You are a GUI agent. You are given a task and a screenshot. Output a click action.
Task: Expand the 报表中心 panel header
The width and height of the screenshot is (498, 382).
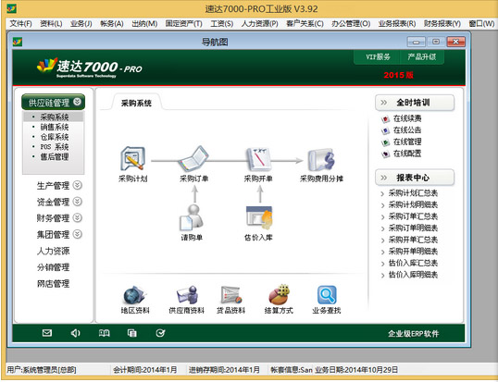415,178
